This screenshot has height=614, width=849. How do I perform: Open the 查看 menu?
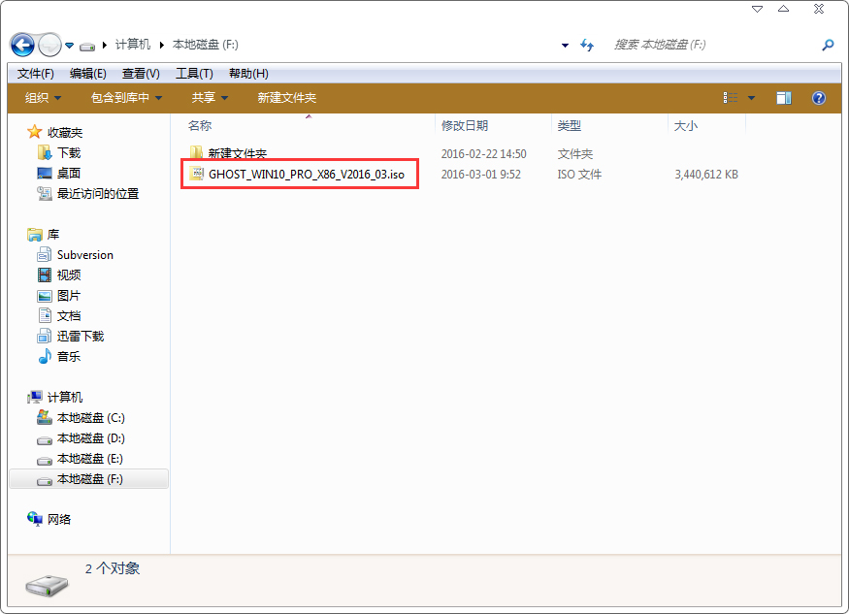click(140, 73)
